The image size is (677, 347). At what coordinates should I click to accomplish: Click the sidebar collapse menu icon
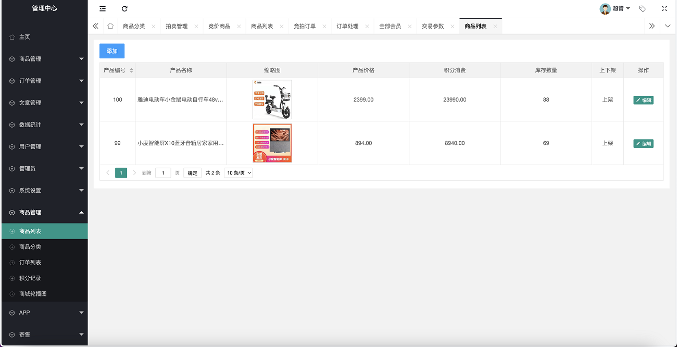103,8
